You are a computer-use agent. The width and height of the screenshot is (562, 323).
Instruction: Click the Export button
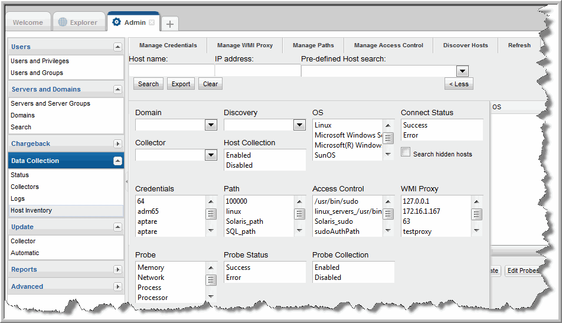point(181,84)
